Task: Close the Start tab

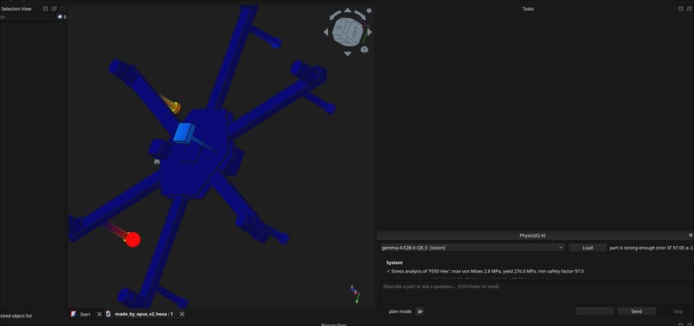Action: 99,314
